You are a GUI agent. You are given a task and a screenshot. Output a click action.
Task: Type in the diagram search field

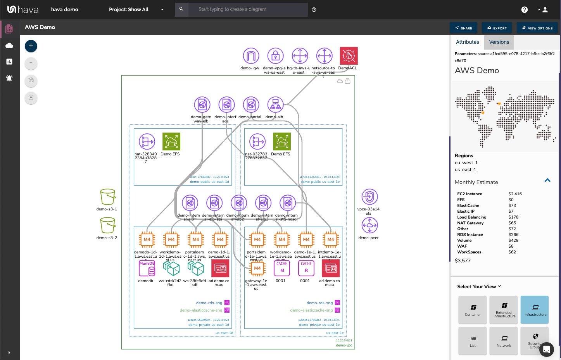coord(248,9)
